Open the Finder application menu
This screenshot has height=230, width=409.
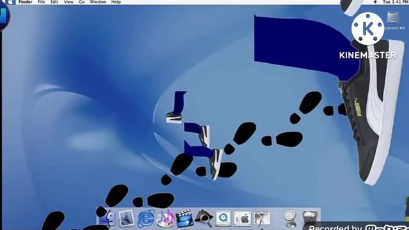tap(26, 2)
